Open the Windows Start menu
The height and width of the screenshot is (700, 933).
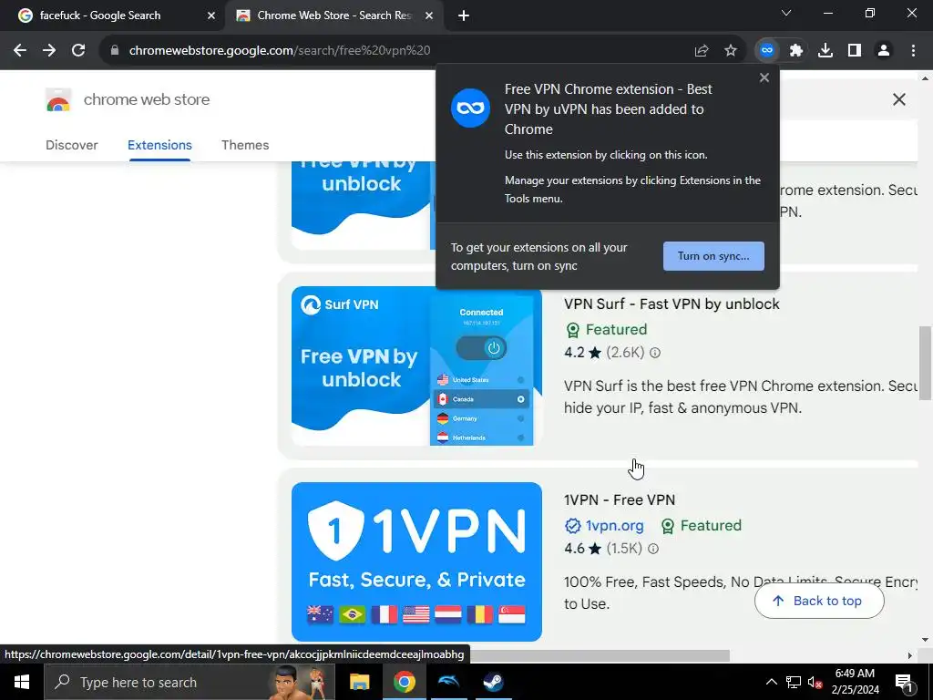(x=22, y=682)
